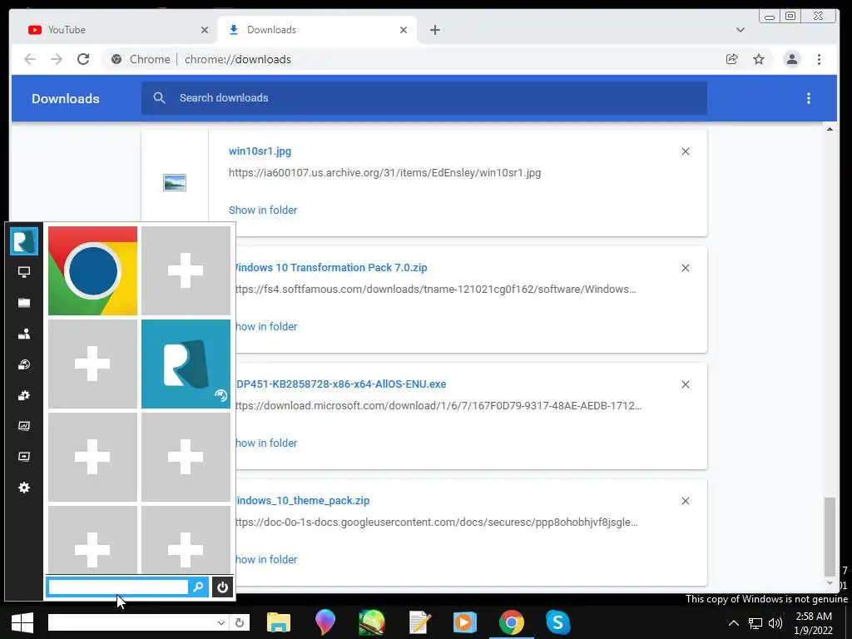The width and height of the screenshot is (852, 639).
Task: Remove win10sr1.jpg from downloads list
Action: (x=686, y=151)
